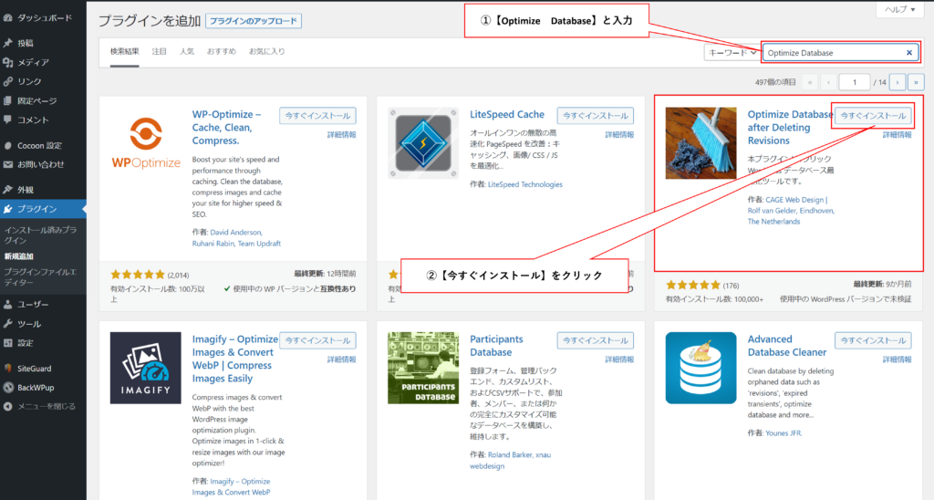Install Imagify with 今すぐインストール button
Screen dimensions: 934x500
(x=317, y=340)
